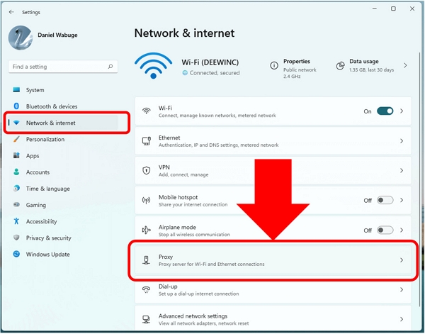Open the VPN settings title
This screenshot has height=334, width=425.
pos(164,167)
